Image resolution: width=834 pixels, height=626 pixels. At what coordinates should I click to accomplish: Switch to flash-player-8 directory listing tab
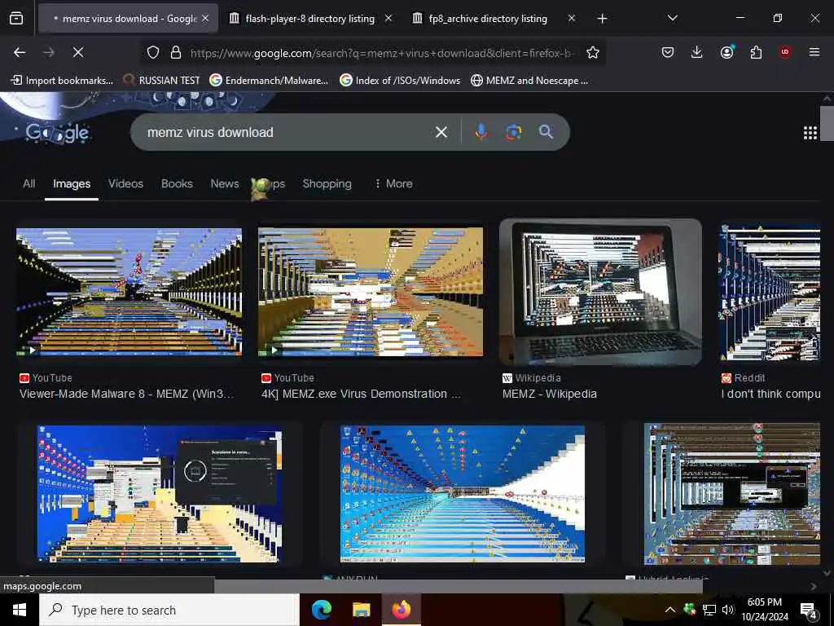pyautogui.click(x=309, y=19)
